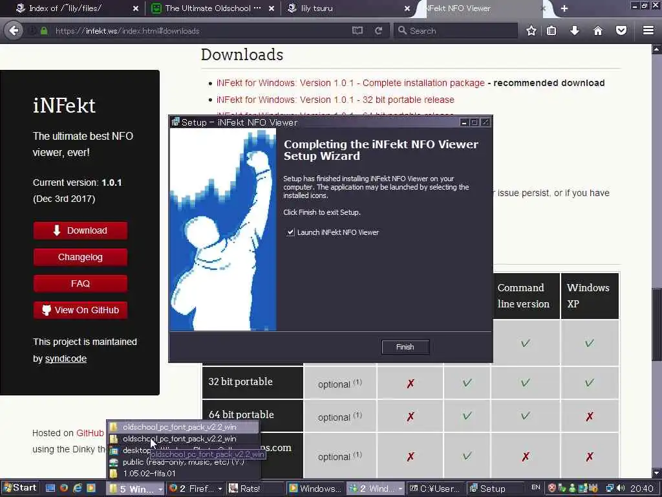The image size is (662, 497).
Task: Show bookmarks list icon in Firefox toolbar
Action: coord(551,30)
